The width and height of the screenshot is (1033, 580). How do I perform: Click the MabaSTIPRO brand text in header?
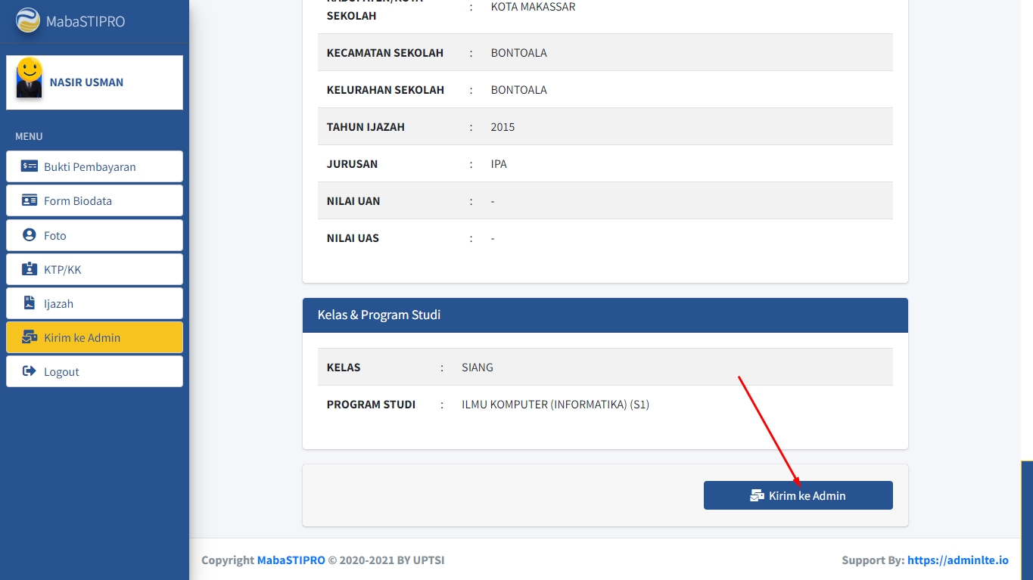point(86,21)
